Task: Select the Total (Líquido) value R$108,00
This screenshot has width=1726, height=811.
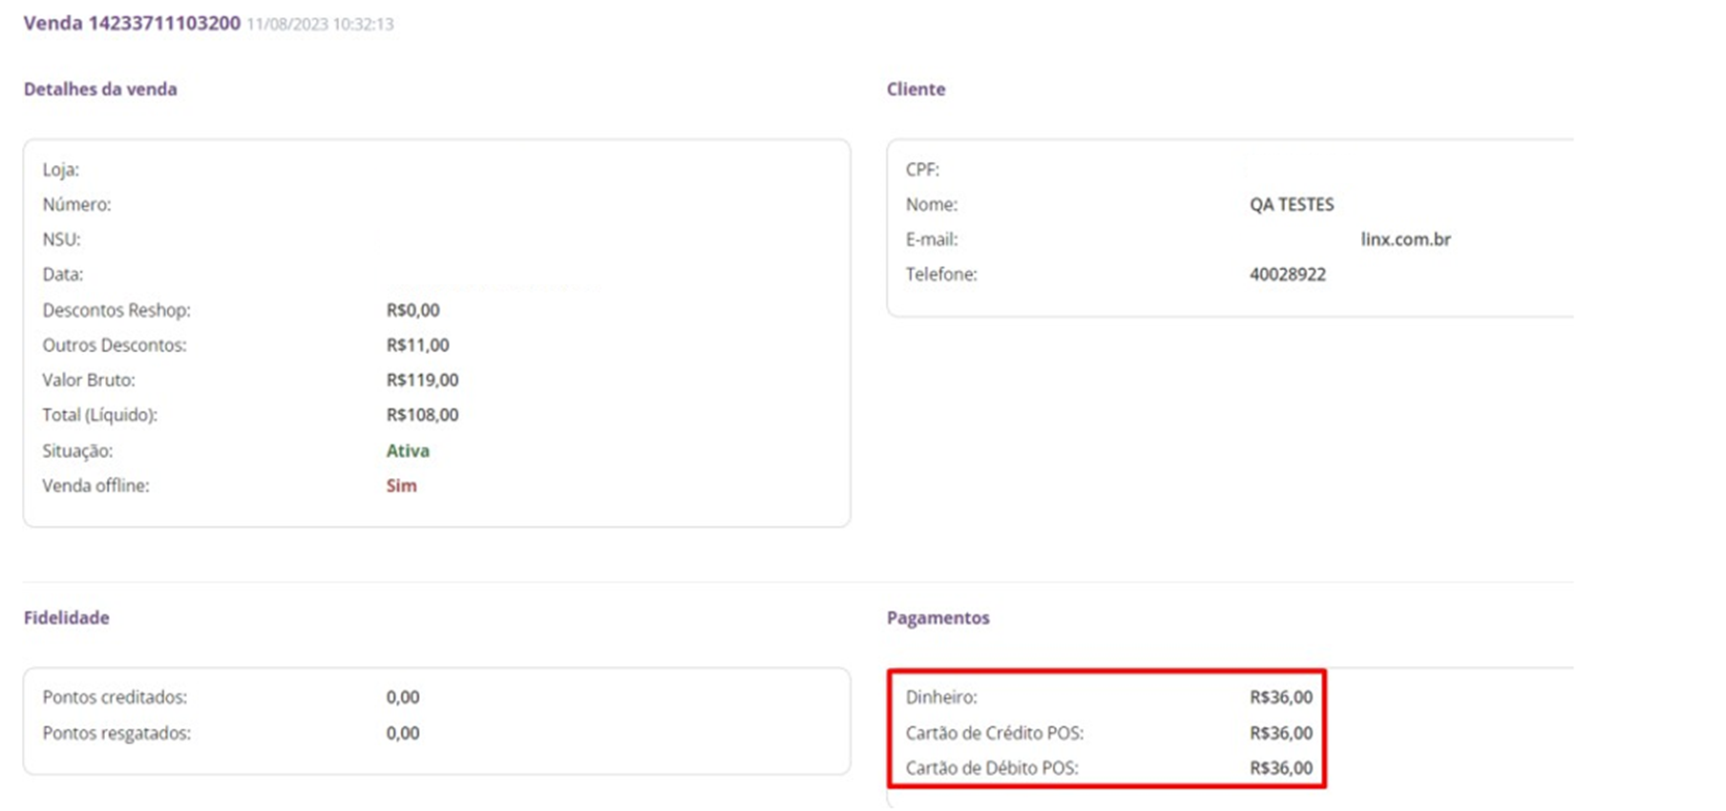Action: click(x=422, y=415)
